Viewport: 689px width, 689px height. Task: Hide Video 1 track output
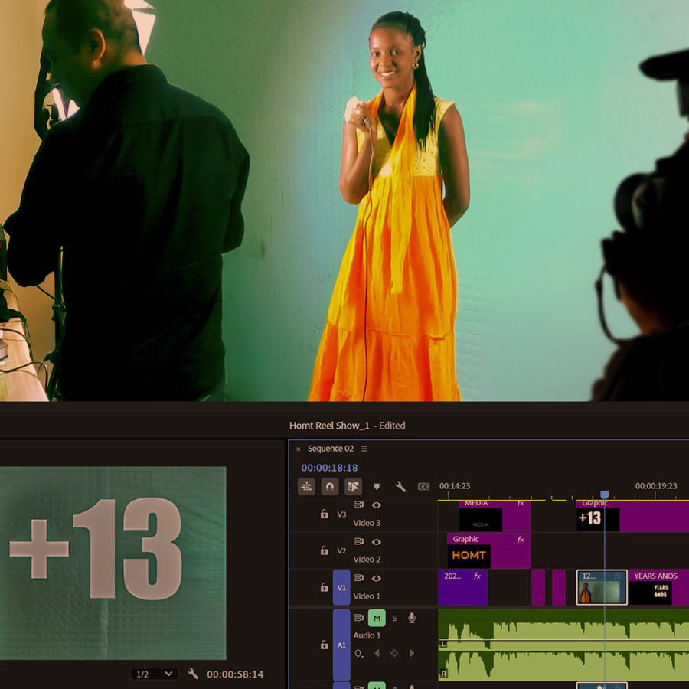tap(376, 578)
